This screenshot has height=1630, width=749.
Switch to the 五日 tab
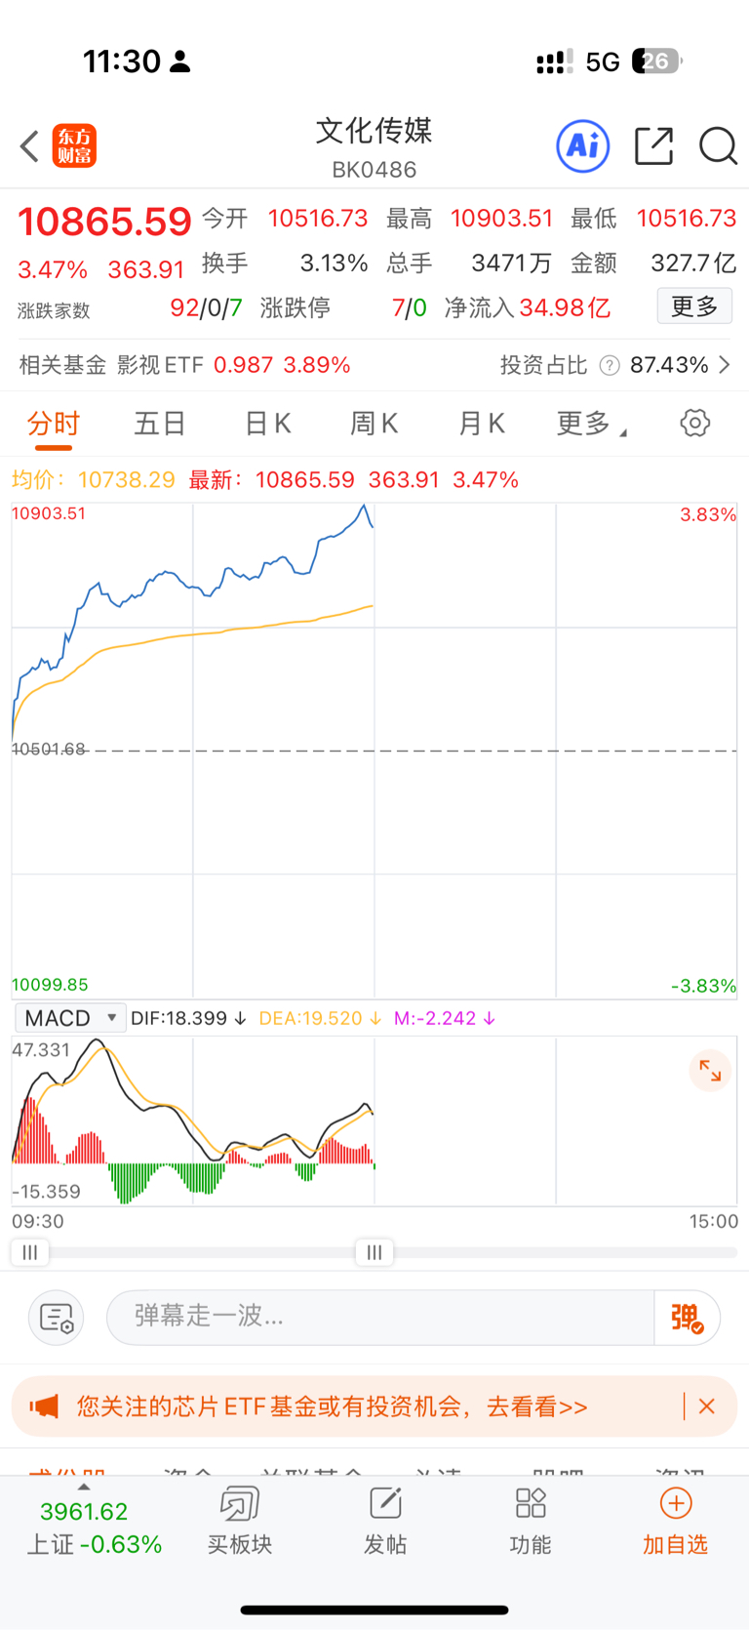160,424
